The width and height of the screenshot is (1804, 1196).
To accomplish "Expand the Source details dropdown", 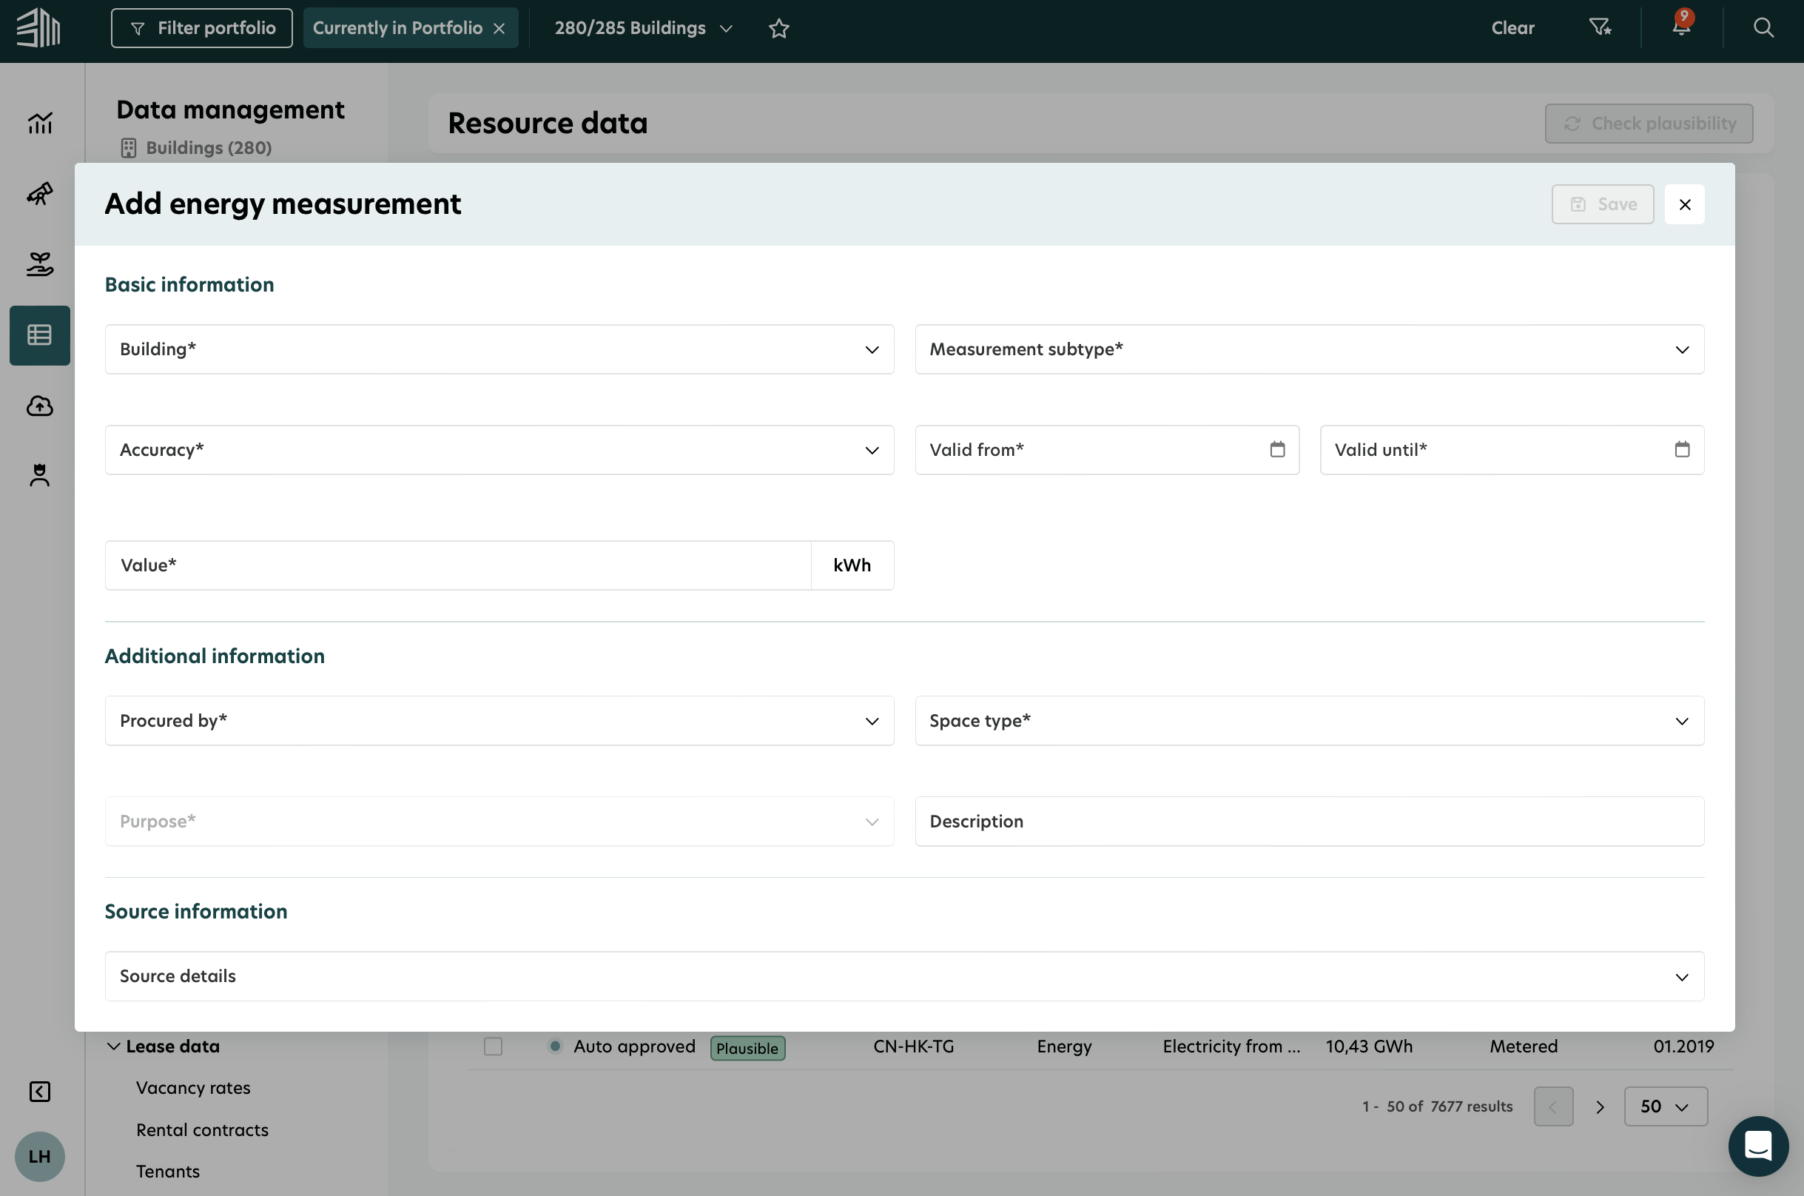I will 904,976.
